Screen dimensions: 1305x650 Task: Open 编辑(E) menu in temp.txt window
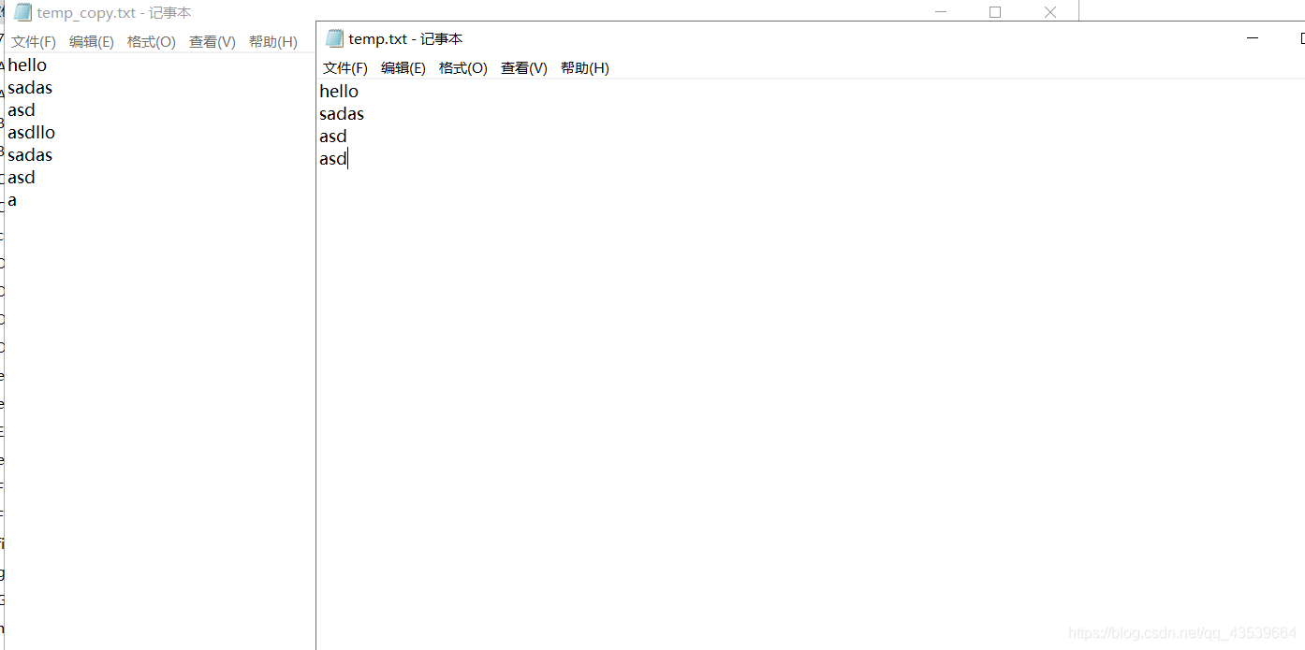point(403,68)
